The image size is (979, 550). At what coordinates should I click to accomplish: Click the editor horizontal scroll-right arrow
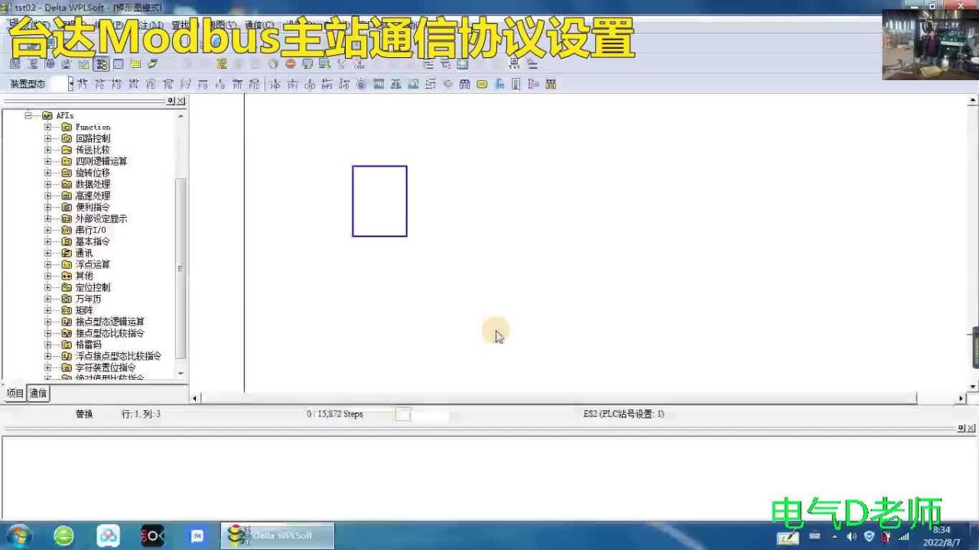point(961,399)
